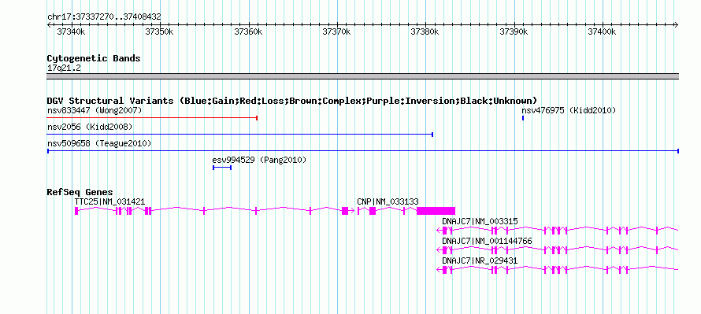This screenshot has width=701, height=314.
Task: Click the 37380k ruler position marker
Action: pos(425,31)
